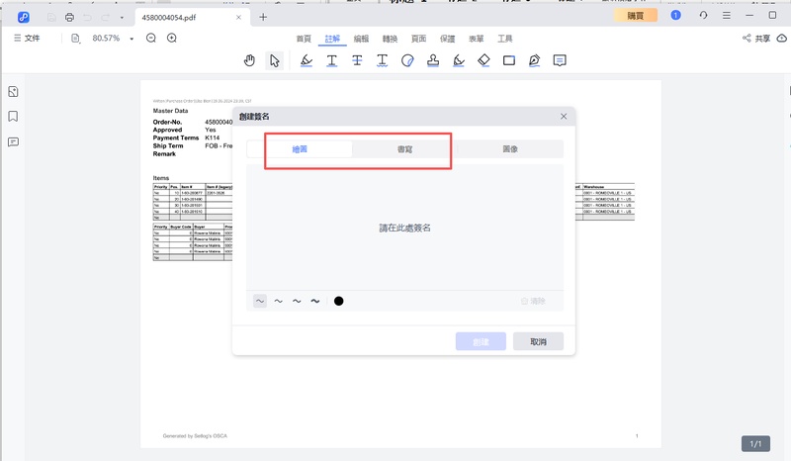791x461 pixels.
Task: Pick the stamp tool
Action: point(433,60)
